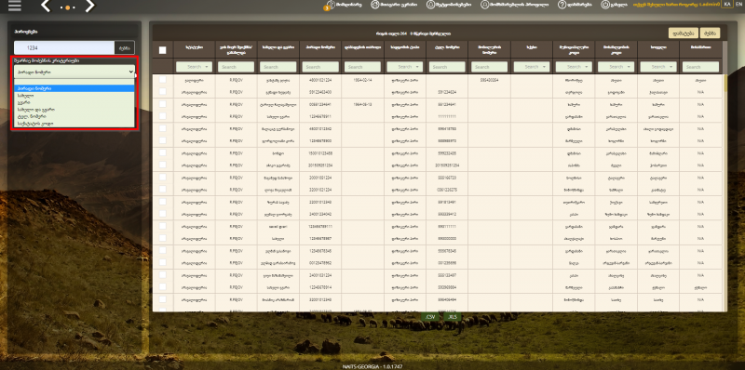Check the row with ID 48001012342

pyautogui.click(x=162, y=128)
